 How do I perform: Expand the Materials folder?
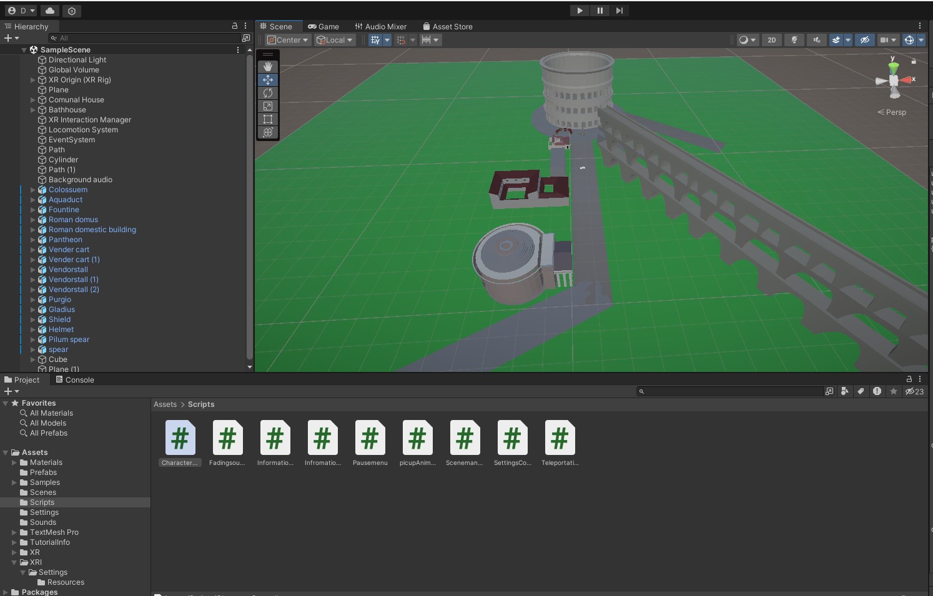[x=14, y=462]
